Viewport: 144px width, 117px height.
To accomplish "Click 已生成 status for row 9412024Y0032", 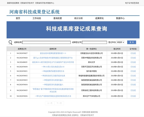I will [133, 76].
